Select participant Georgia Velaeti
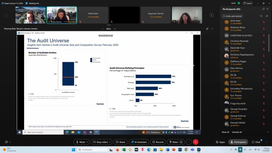 pyautogui.click(x=245, y=124)
